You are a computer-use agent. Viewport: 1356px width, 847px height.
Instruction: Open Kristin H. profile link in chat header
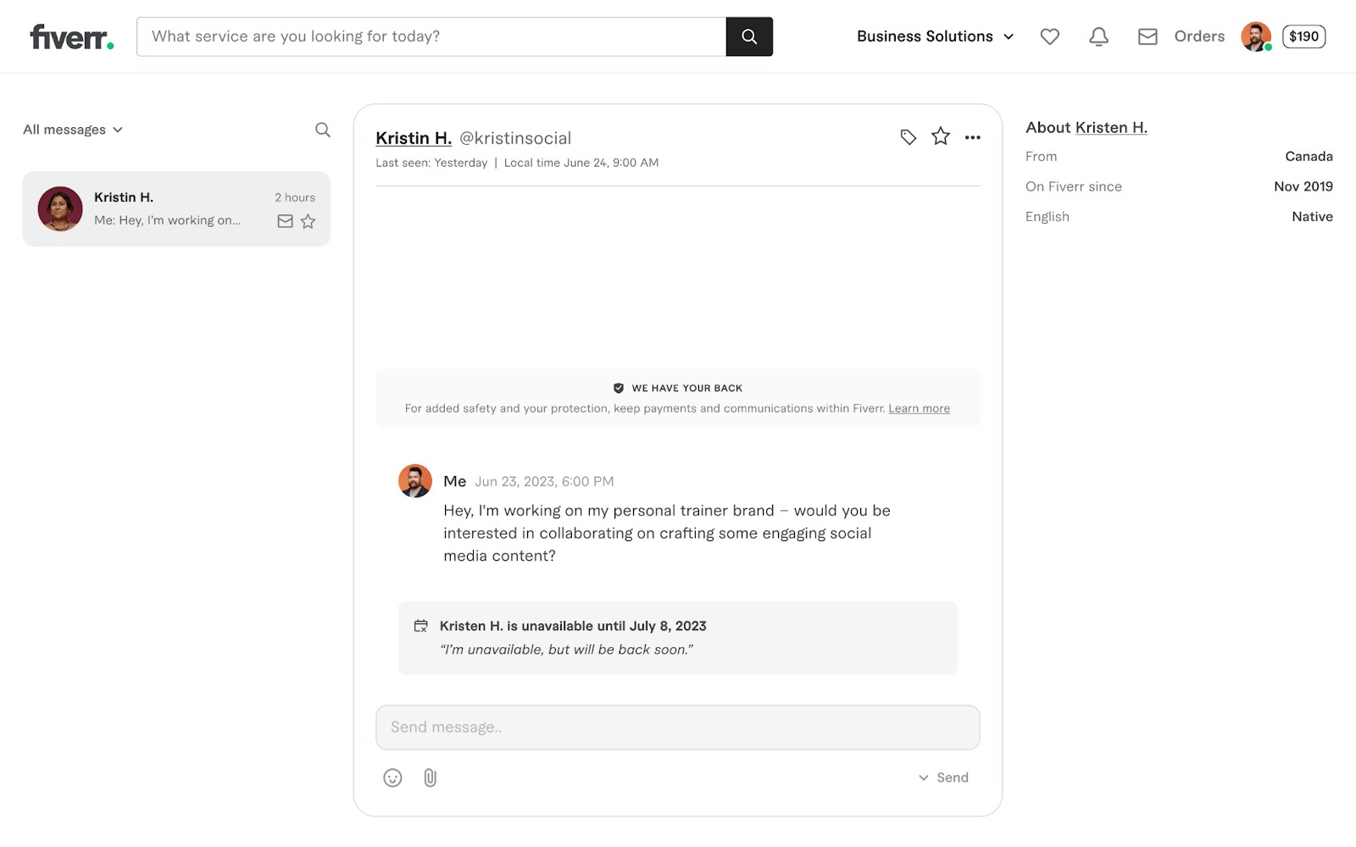[x=414, y=138]
